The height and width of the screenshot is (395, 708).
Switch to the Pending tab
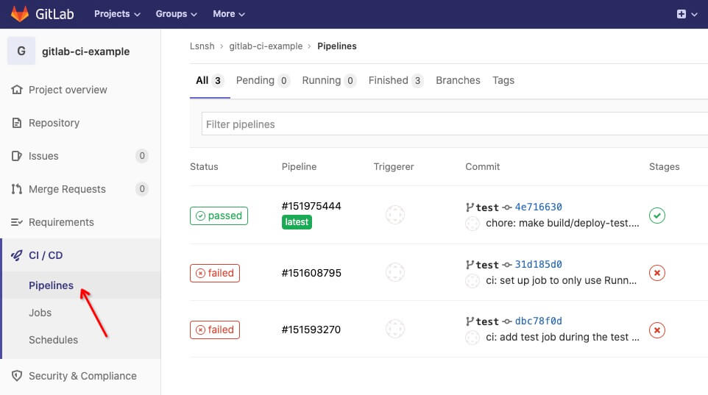[x=262, y=80]
